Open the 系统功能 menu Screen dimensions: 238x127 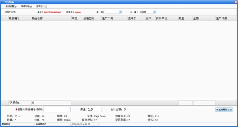pos(27,6)
